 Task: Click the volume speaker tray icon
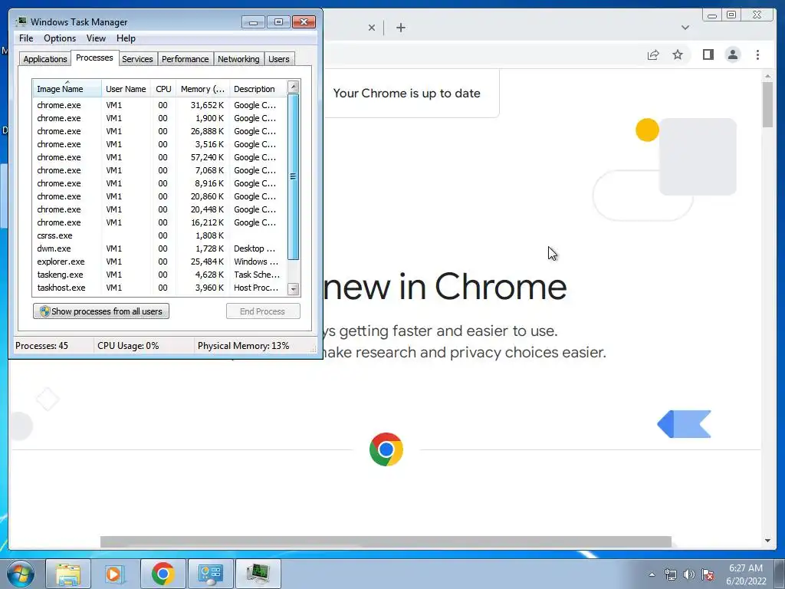pos(689,574)
